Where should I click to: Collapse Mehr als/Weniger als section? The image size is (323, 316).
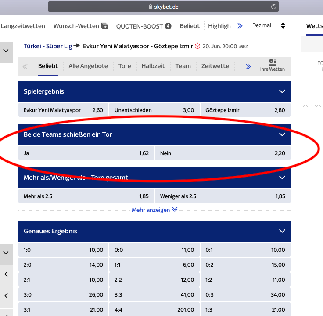click(x=282, y=178)
